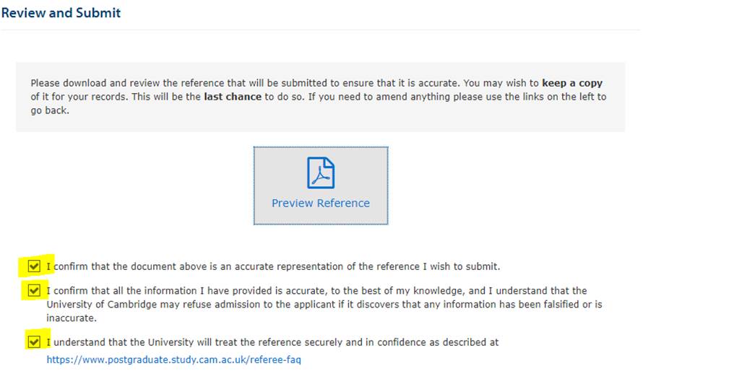The image size is (742, 379).
Task: Toggle the information is accurate checkbox
Action: (34, 290)
